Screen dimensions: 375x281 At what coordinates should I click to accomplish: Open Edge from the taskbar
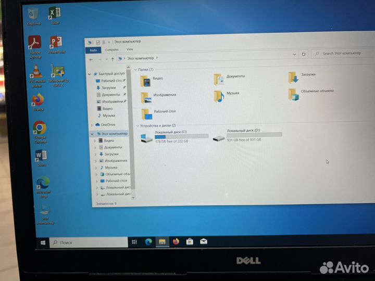(x=148, y=242)
